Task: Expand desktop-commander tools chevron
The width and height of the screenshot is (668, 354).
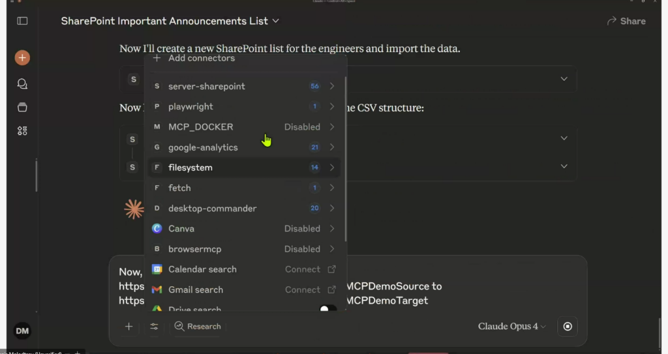Action: pyautogui.click(x=332, y=208)
